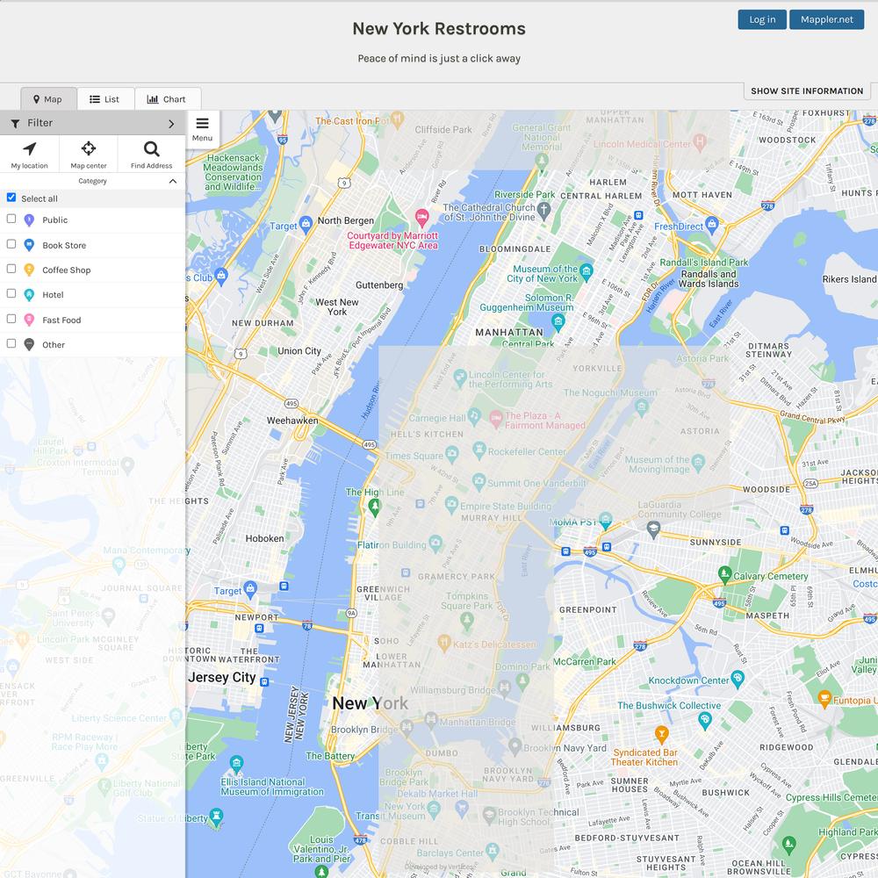Click the Cathedral Church of St. John marker
Image resolution: width=878 pixels, height=878 pixels.
pyautogui.click(x=543, y=211)
